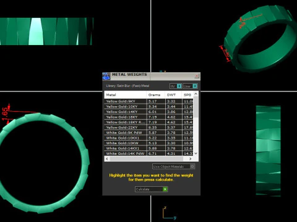This screenshot has width=297, height=222.
Task: Click the 3.44 DWT cell
Action: (173, 107)
